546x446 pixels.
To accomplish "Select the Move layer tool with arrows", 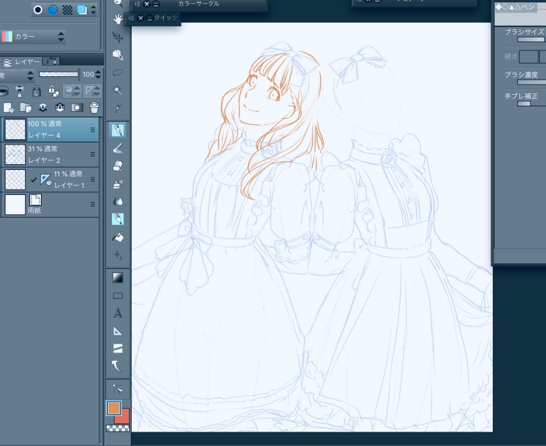I will (x=117, y=37).
